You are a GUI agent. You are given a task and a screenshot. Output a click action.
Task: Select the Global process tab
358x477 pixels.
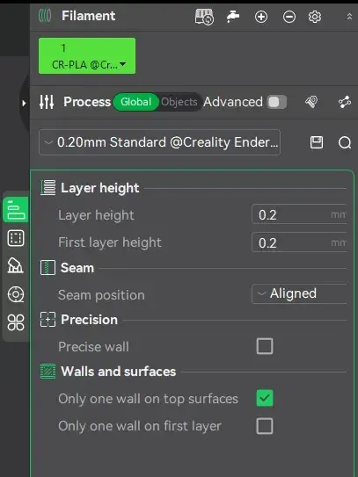click(135, 102)
